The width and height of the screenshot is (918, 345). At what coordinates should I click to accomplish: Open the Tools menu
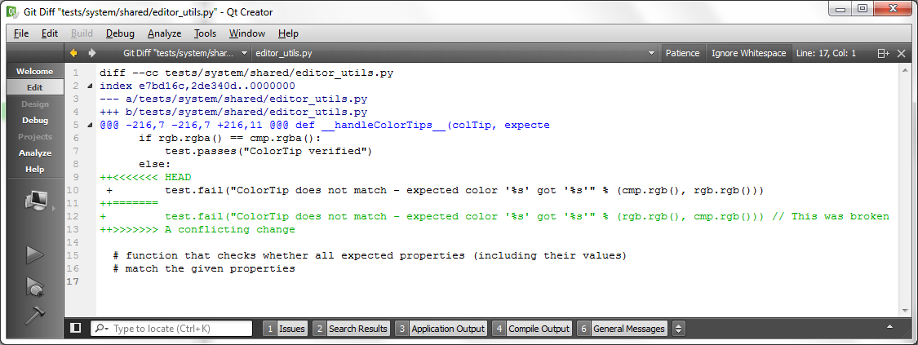tap(205, 33)
